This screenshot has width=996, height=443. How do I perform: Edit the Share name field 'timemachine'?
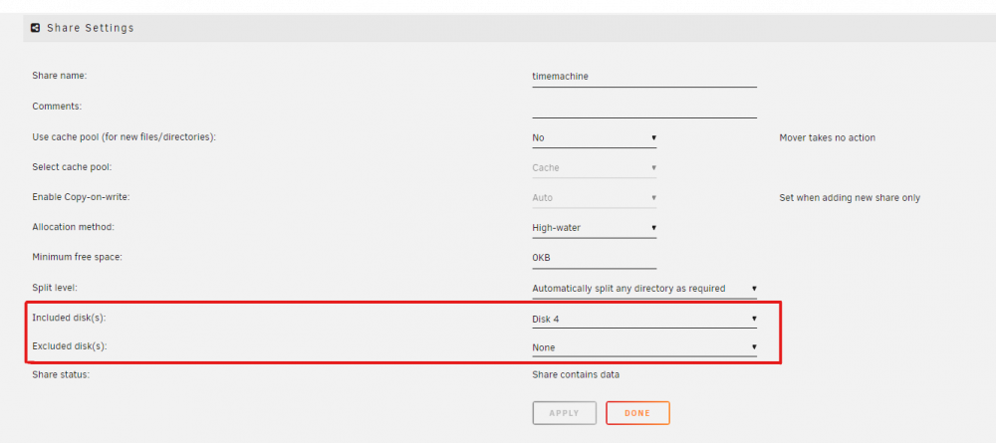tap(644, 77)
